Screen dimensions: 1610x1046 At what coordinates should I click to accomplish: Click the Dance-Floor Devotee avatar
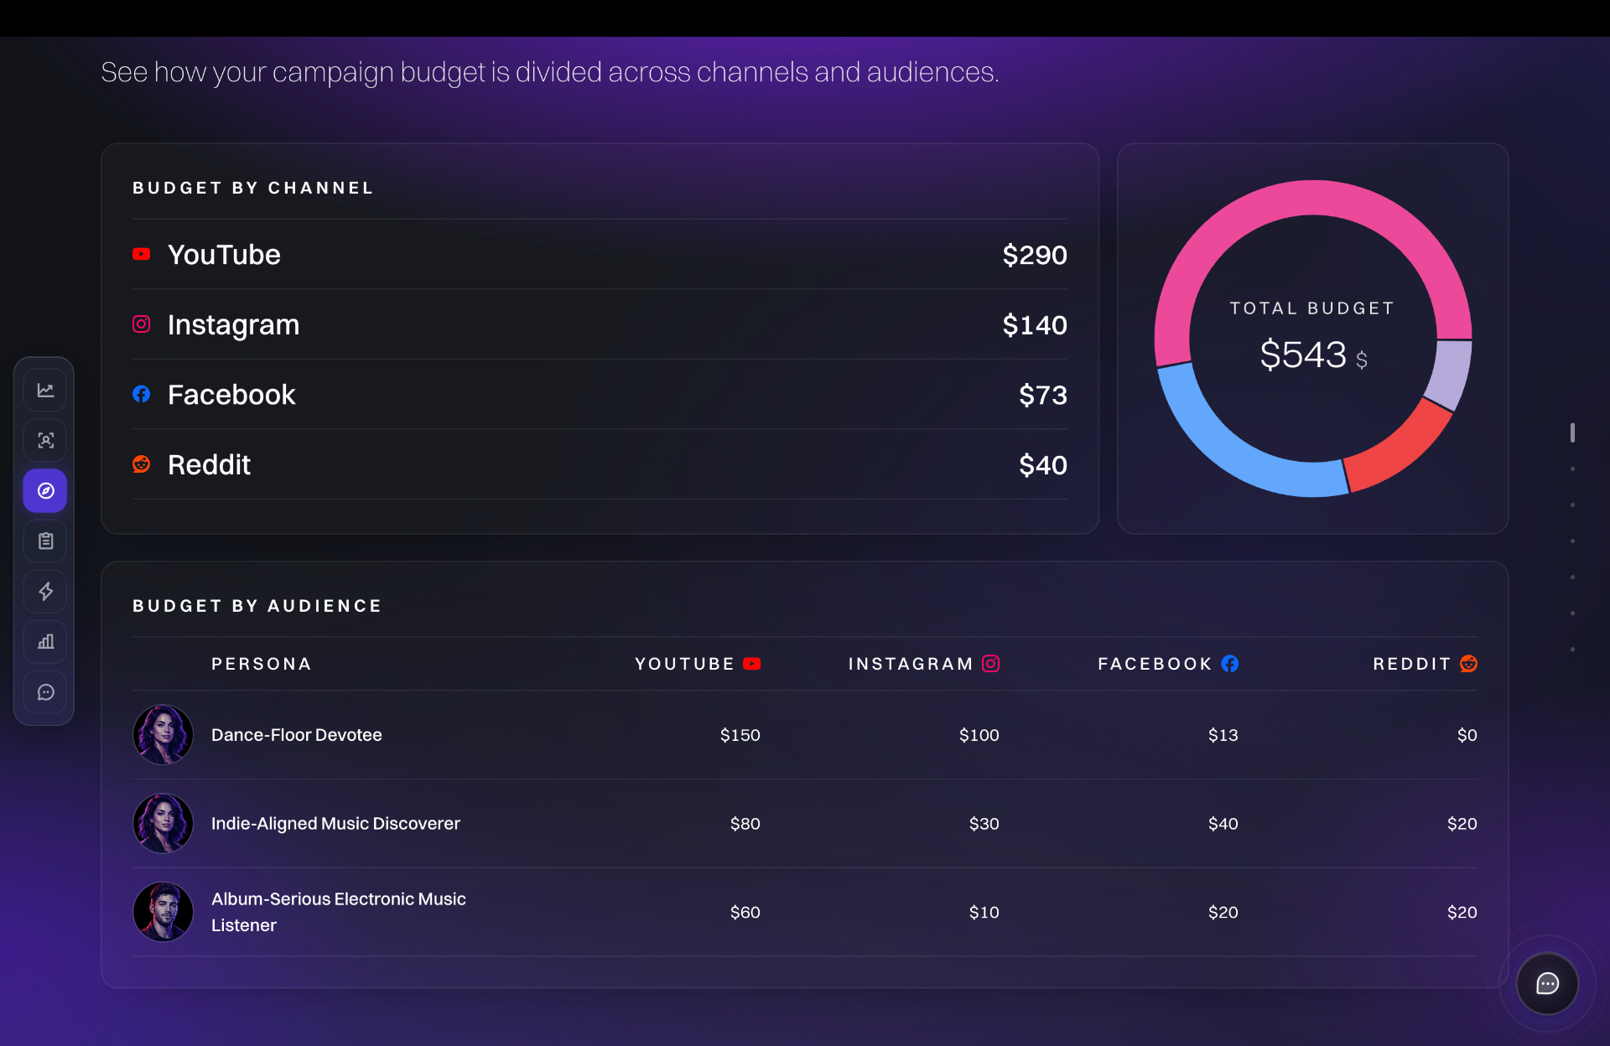pyautogui.click(x=164, y=735)
